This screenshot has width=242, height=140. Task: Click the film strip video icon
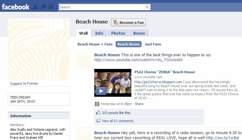click(x=97, y=104)
